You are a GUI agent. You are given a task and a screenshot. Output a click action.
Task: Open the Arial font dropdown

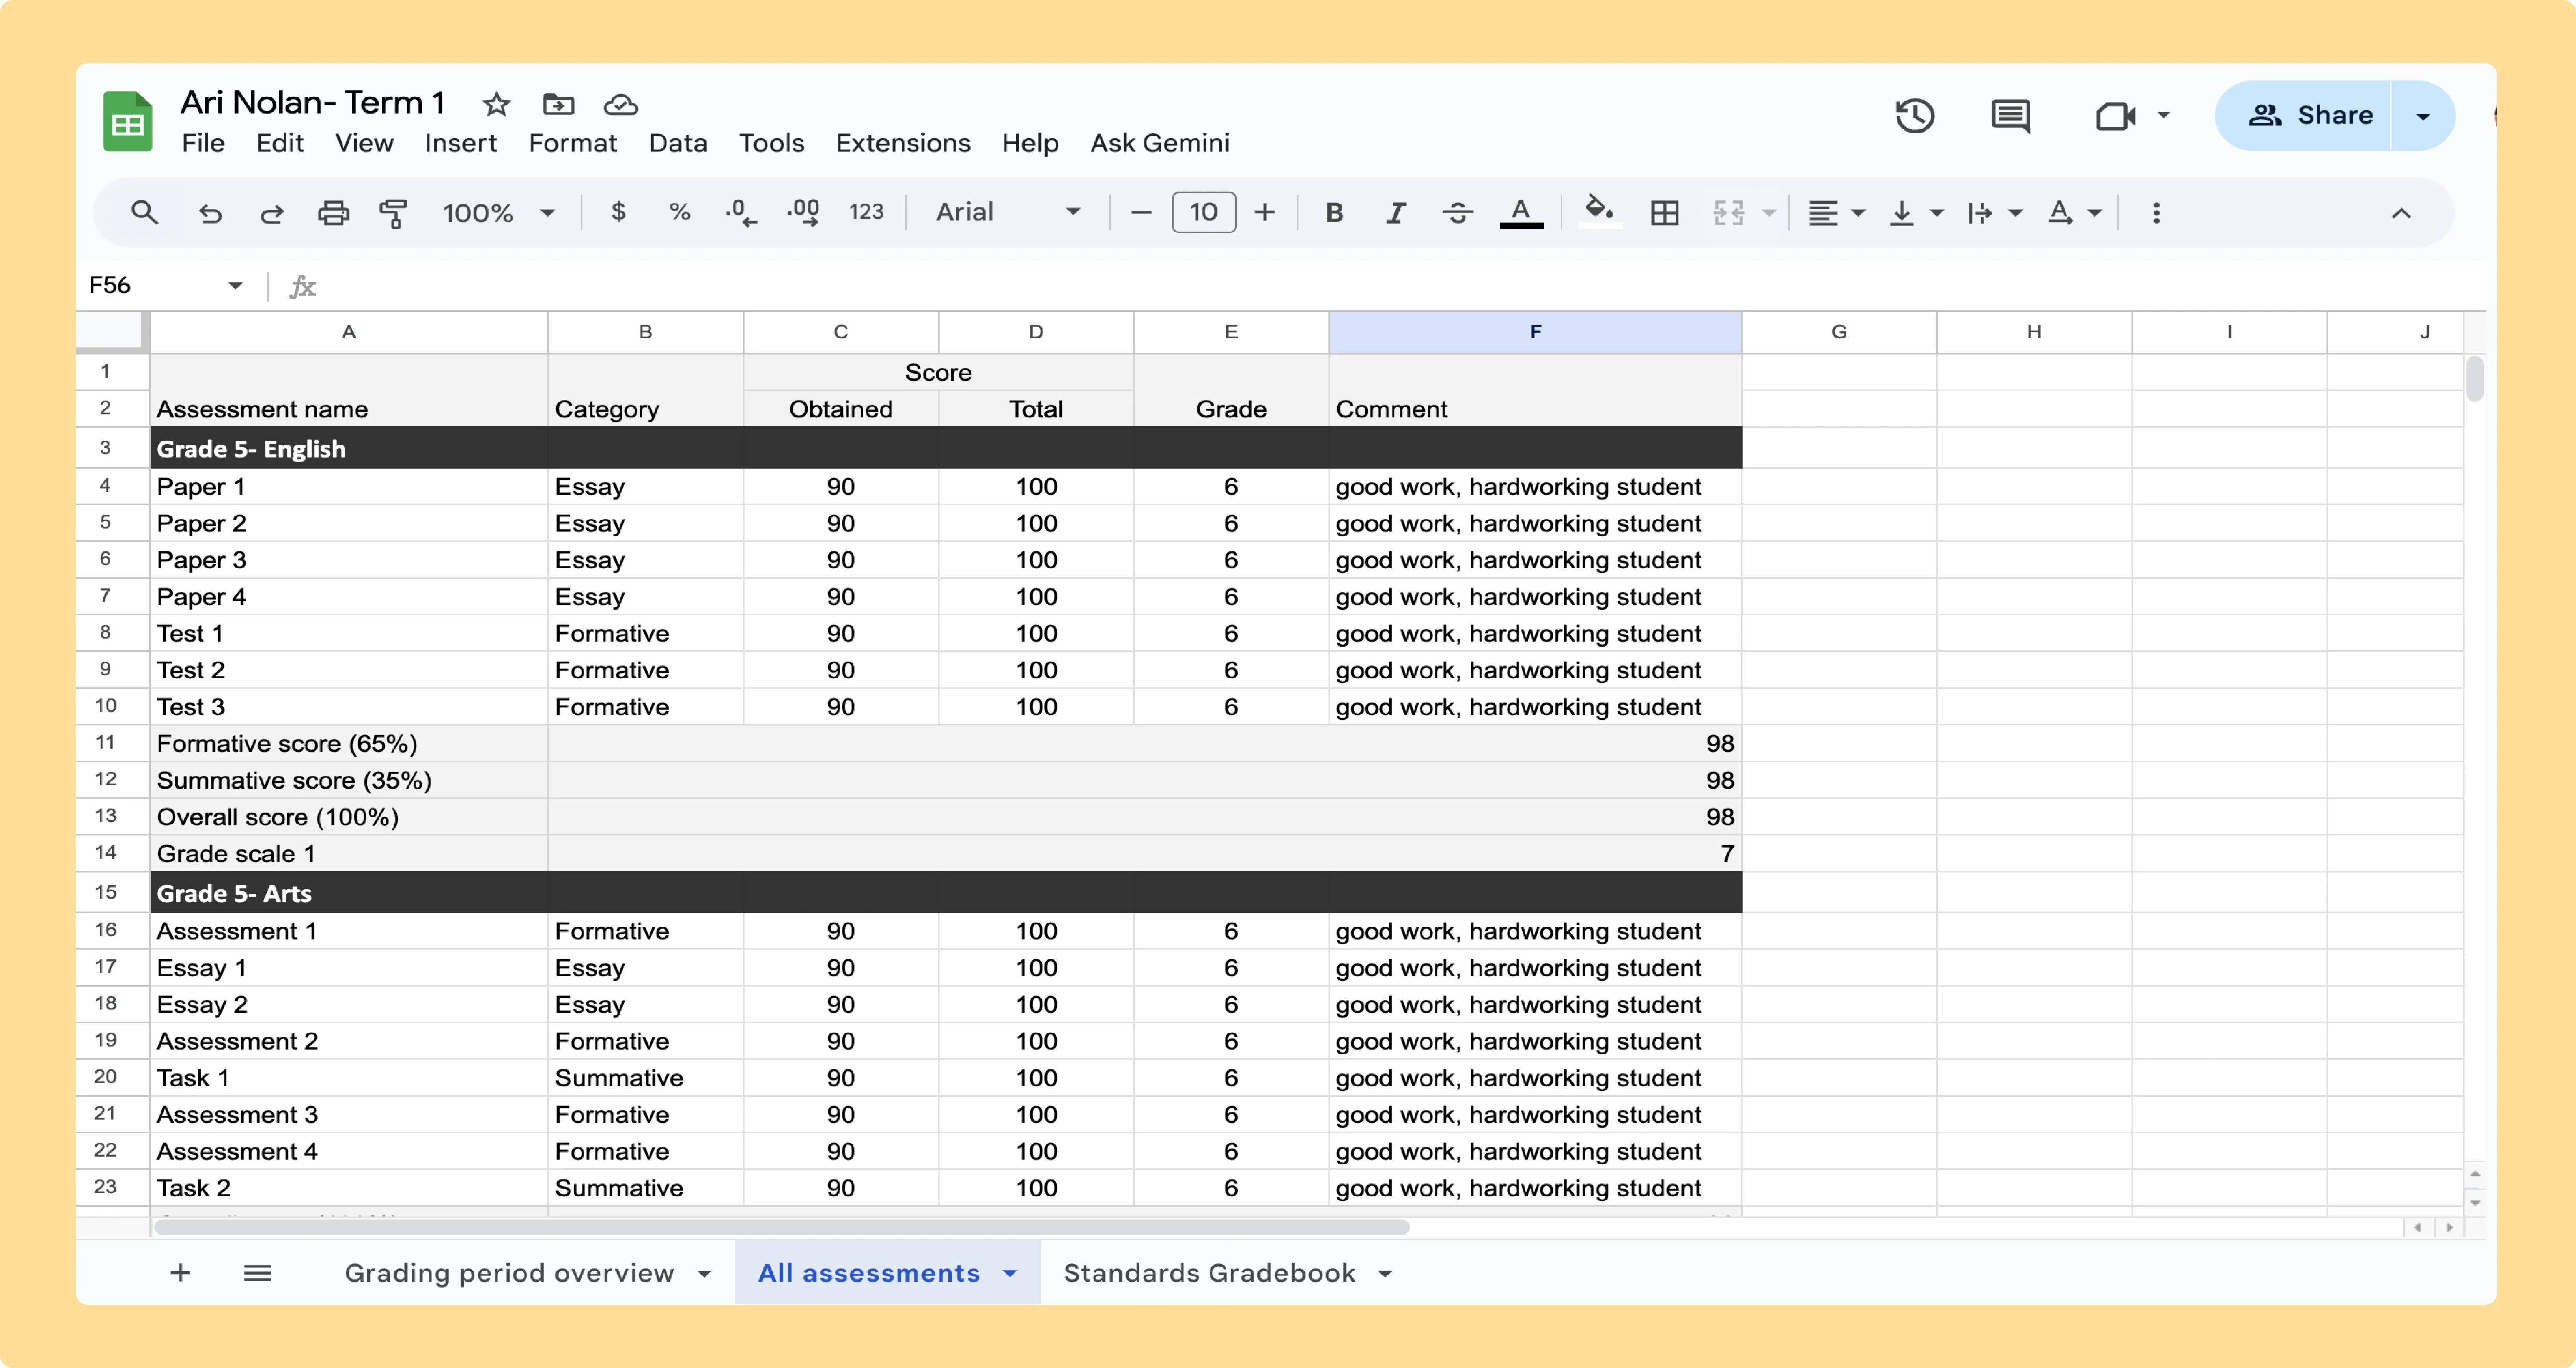click(x=1008, y=212)
